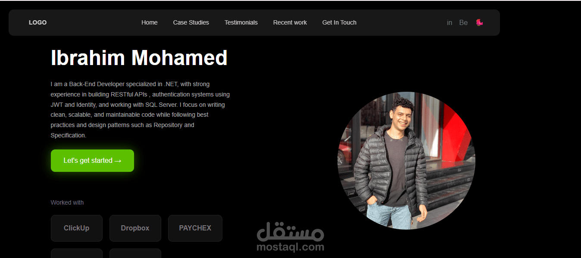Click the pink bird social icon
581x258 pixels.
click(x=479, y=22)
